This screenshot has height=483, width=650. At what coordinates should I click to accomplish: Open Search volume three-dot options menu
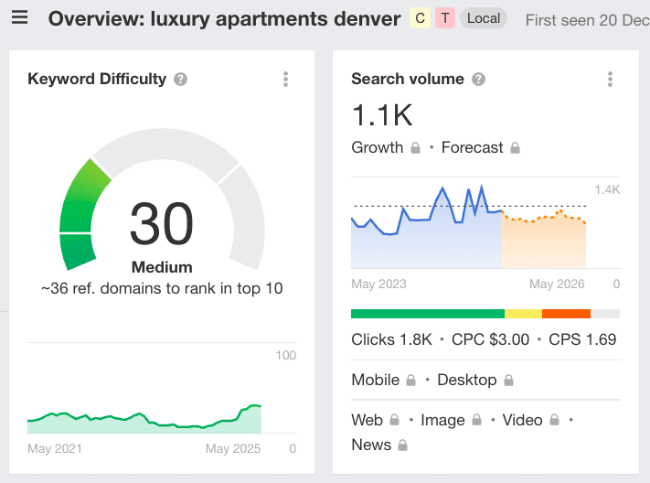point(610,79)
